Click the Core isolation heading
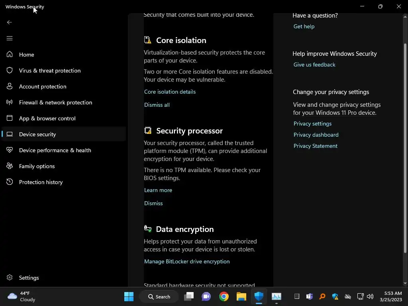408x306 pixels. (181, 40)
